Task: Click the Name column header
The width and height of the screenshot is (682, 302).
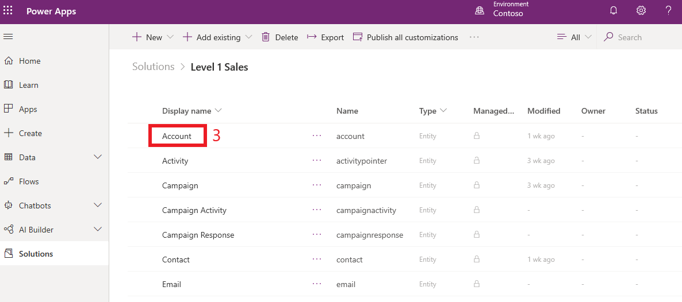Action: [x=347, y=111]
